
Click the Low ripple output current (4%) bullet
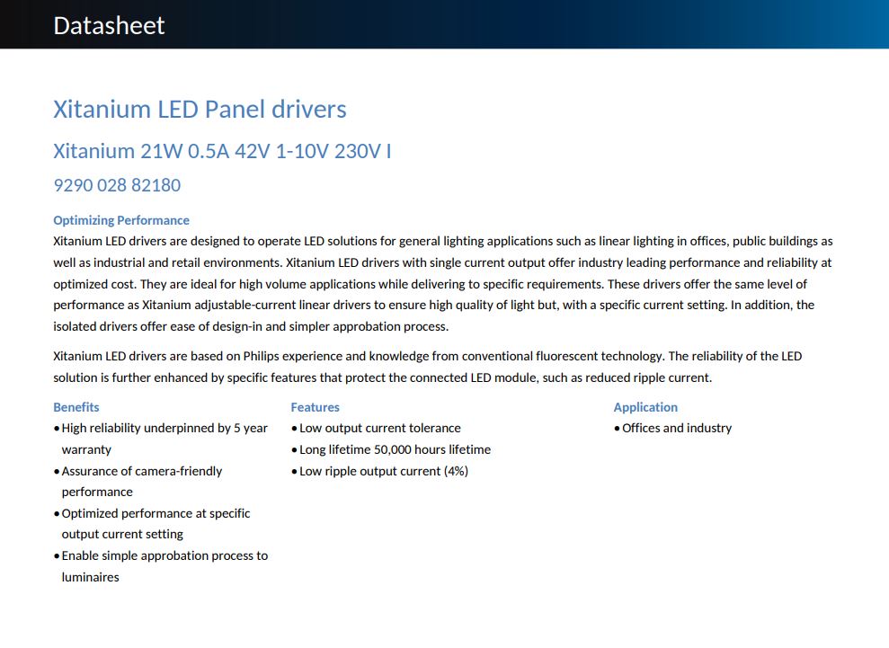tap(380, 471)
